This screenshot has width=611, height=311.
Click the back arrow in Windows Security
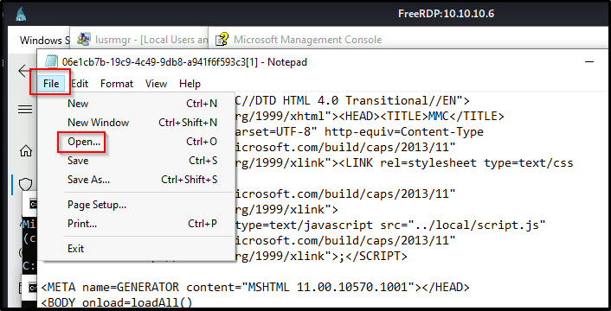coord(24,71)
